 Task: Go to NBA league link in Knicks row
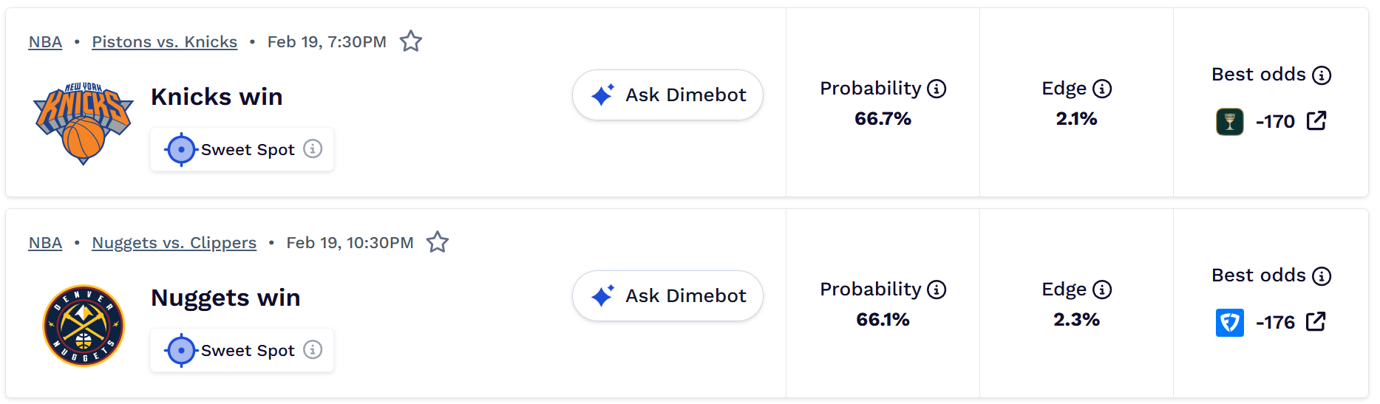click(x=45, y=42)
